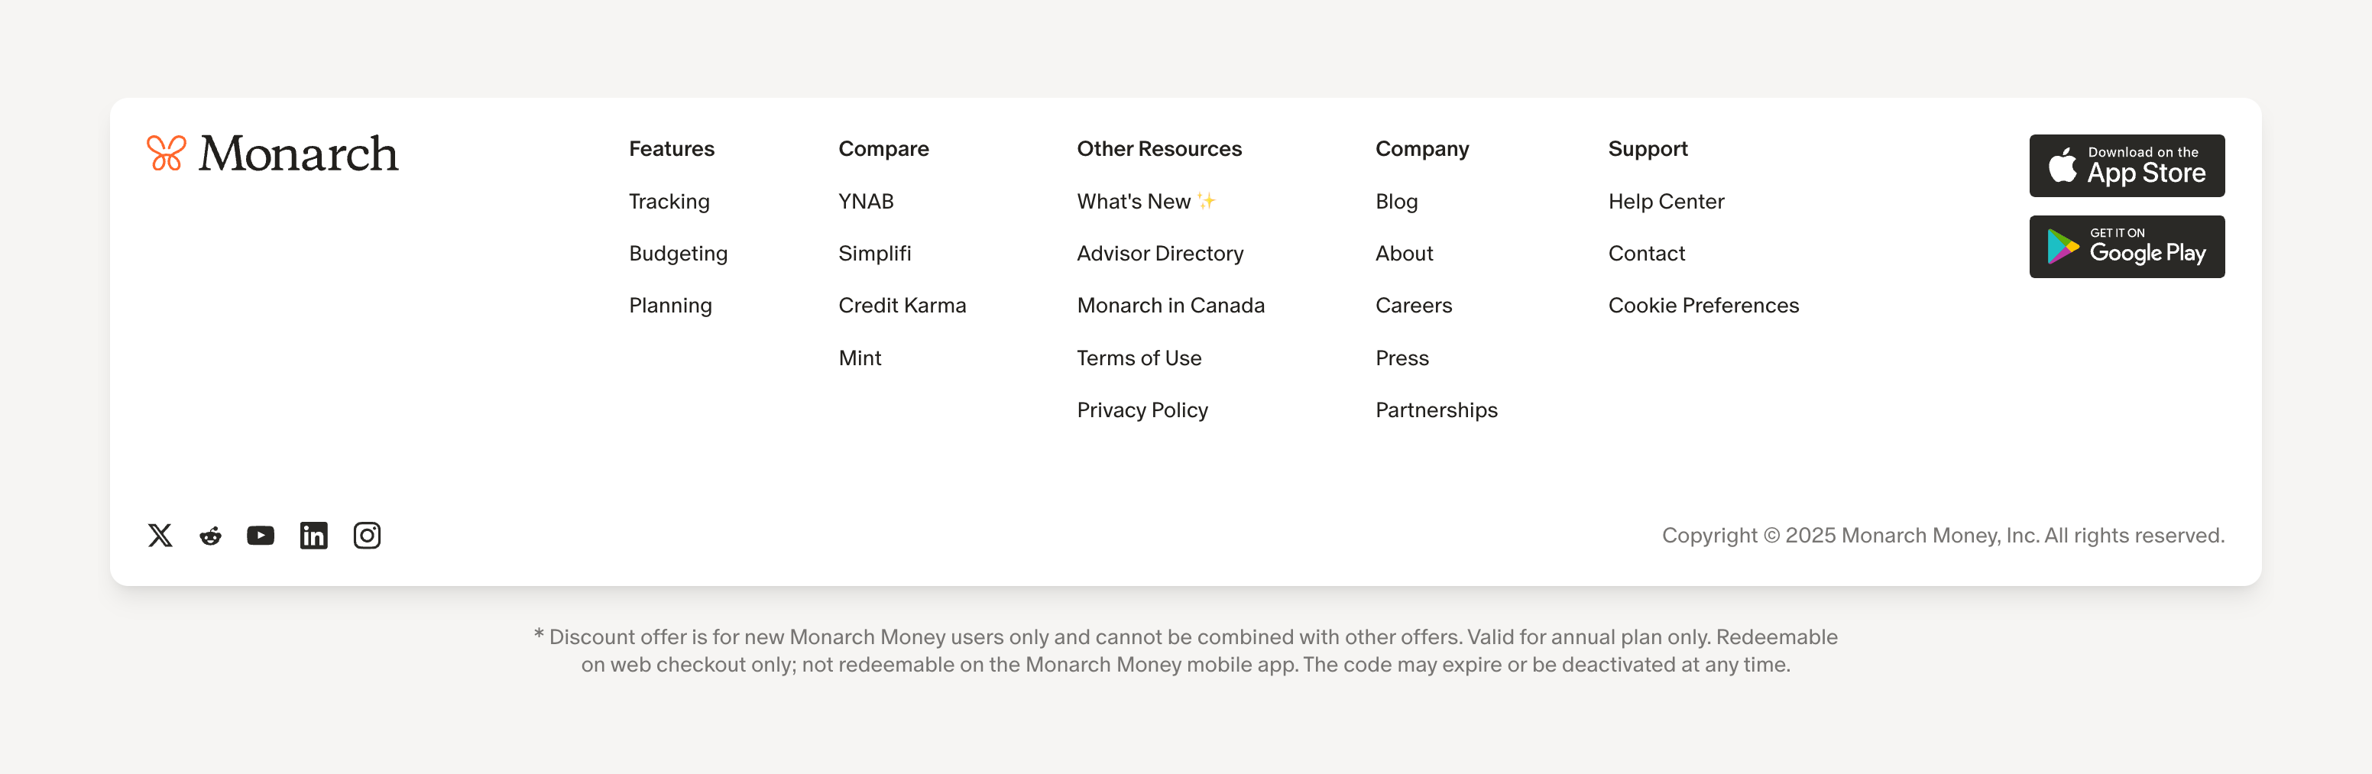Viewport: 2372px width, 774px height.
Task: Explore Careers at Monarch
Action: click(1414, 305)
